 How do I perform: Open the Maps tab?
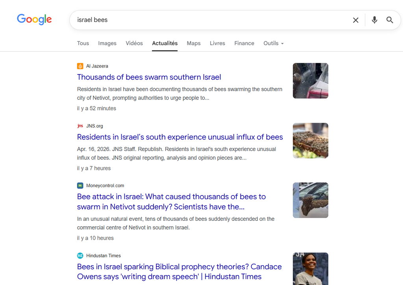pos(194,43)
